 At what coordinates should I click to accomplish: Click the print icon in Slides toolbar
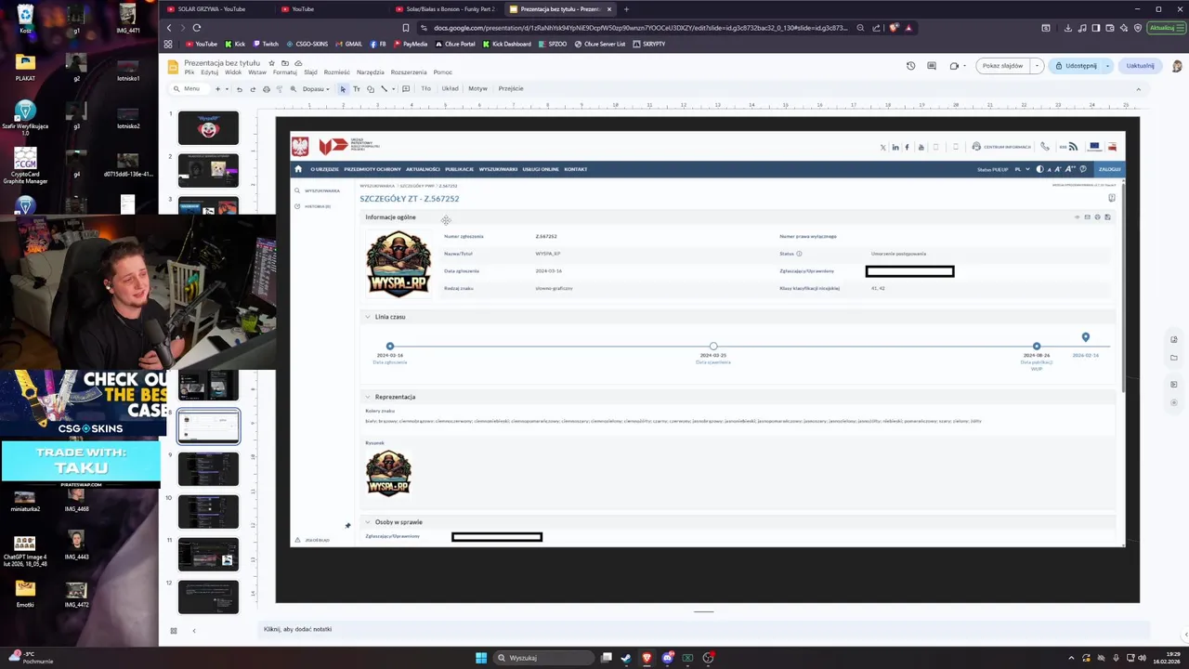click(x=267, y=89)
